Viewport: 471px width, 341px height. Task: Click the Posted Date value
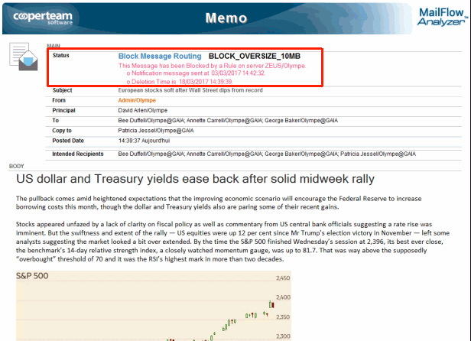coord(145,141)
